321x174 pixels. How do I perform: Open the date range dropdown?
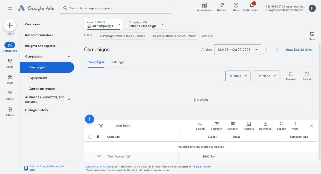click(x=238, y=50)
